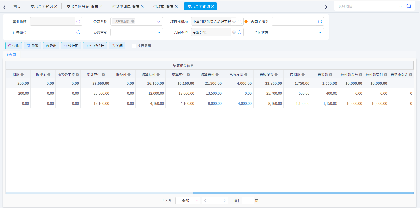Click search icon in 营业执照 field
The width and height of the screenshot is (420, 208).
[78, 22]
